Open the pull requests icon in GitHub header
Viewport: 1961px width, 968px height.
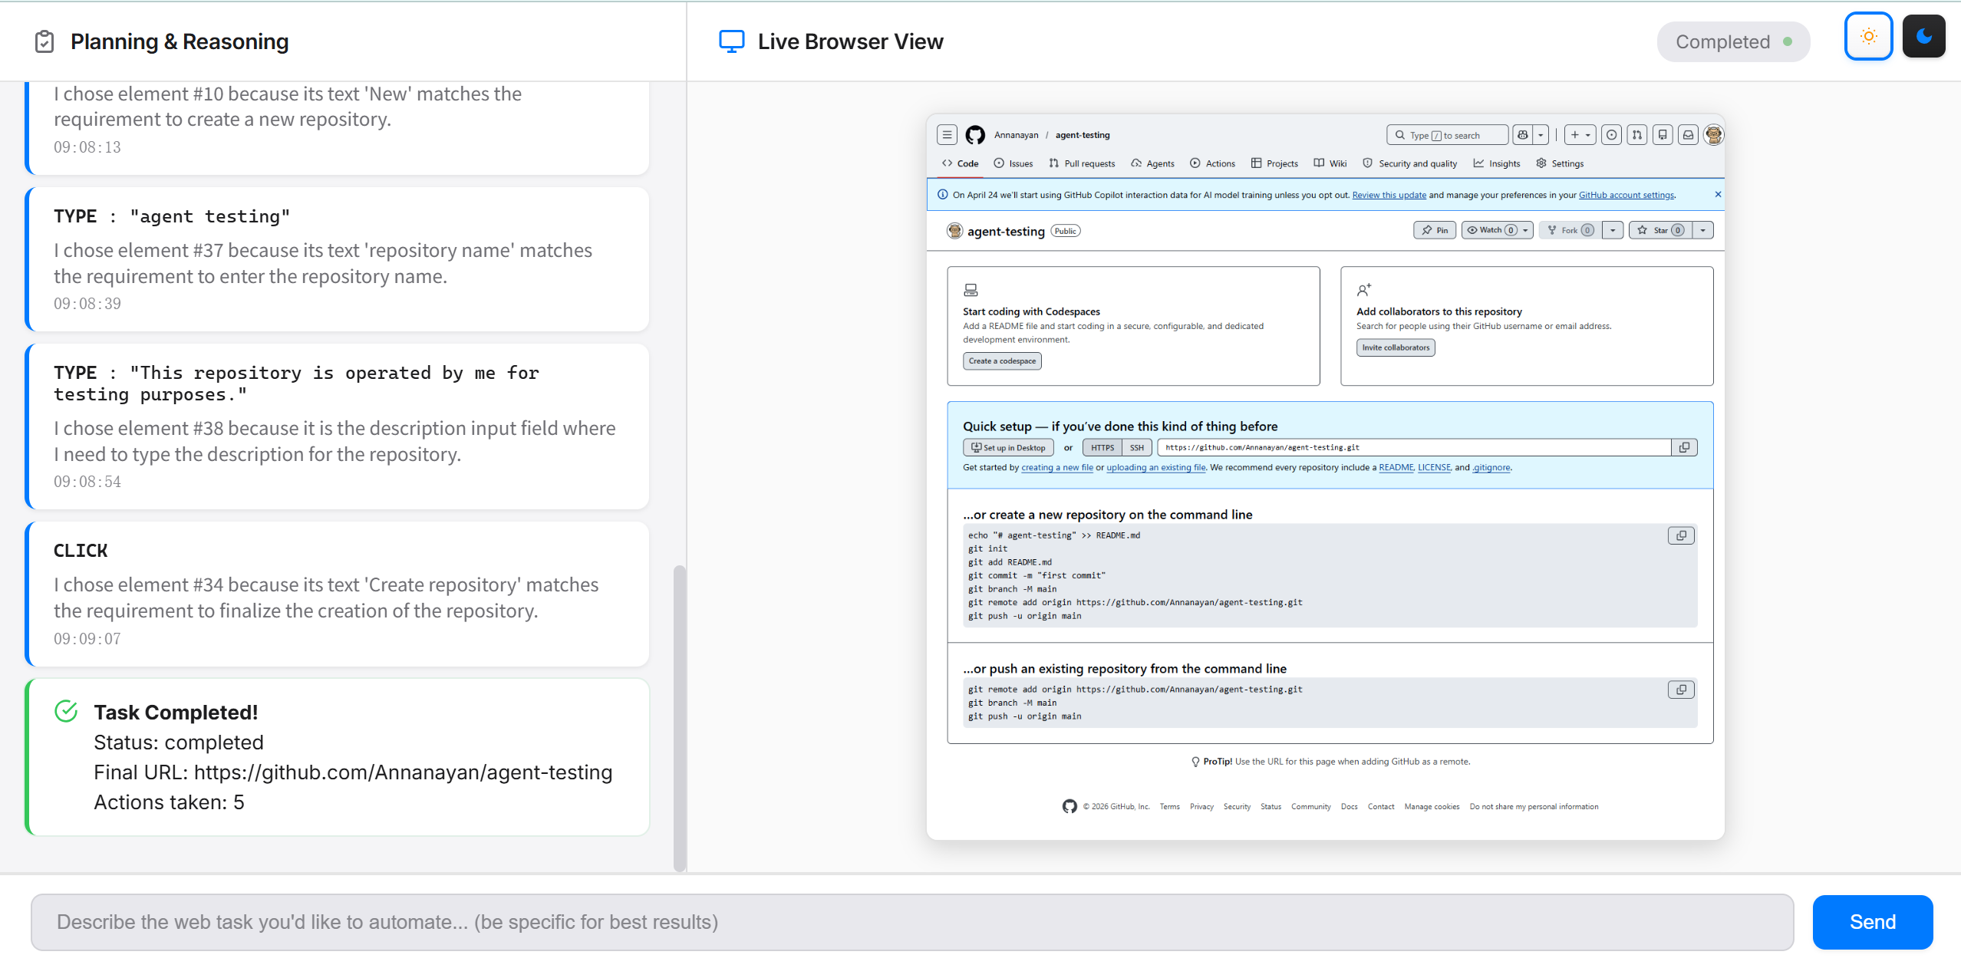[1636, 135]
